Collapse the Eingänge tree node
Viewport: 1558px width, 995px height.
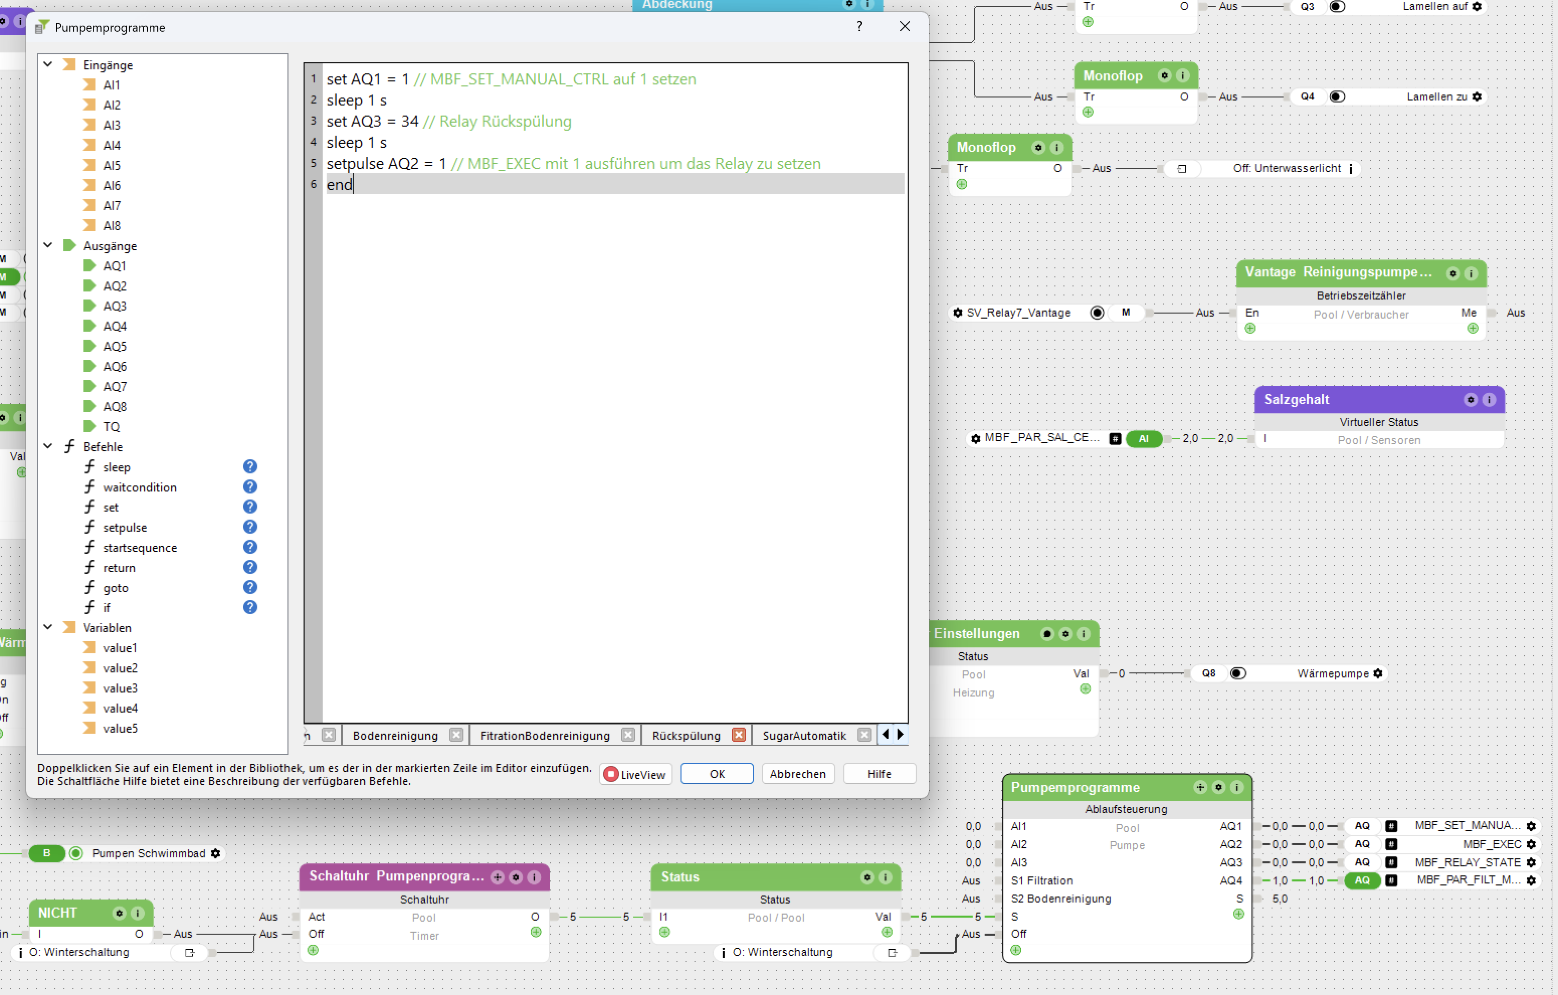click(x=48, y=65)
